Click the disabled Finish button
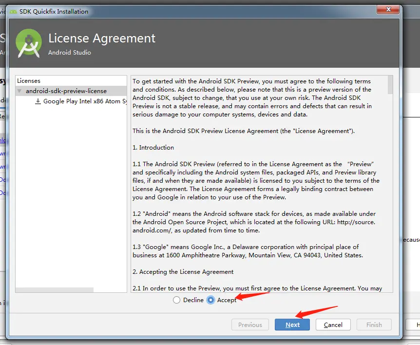The image size is (420, 345). (374, 325)
